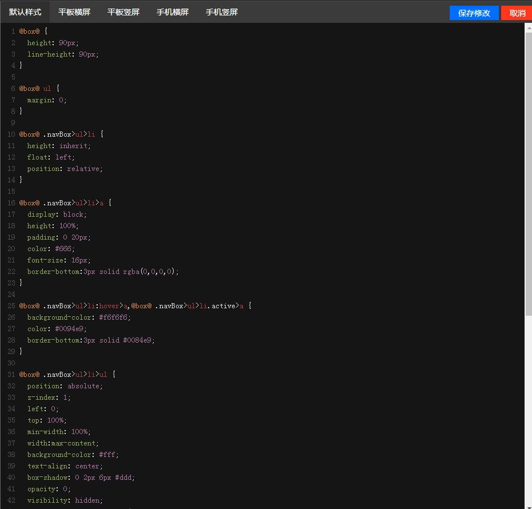Switch to the 默认样式 tab

25,12
